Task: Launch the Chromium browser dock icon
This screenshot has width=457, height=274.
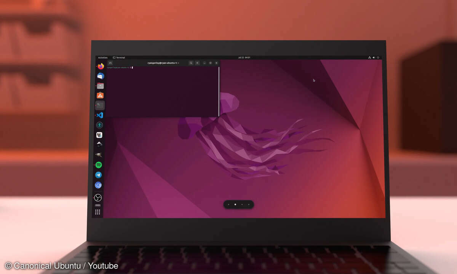Action: pyautogui.click(x=98, y=185)
